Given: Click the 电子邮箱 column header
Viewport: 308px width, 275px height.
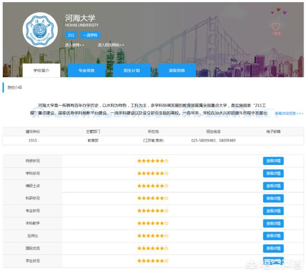Looking at the screenshot, I should [273, 132].
